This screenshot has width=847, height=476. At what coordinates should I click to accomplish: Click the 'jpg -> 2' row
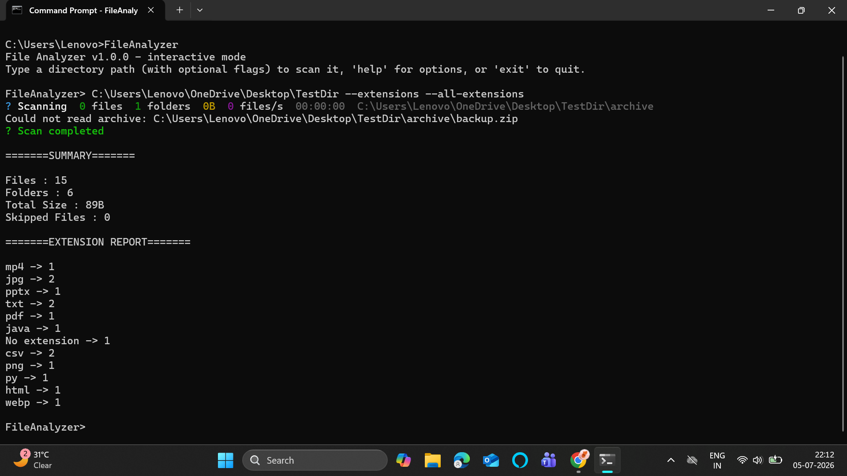click(x=30, y=279)
